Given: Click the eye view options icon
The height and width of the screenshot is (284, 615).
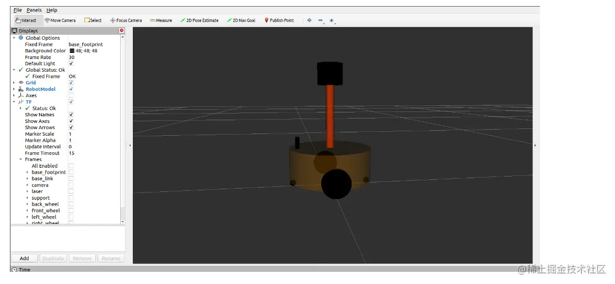Looking at the screenshot, I should pos(332,20).
